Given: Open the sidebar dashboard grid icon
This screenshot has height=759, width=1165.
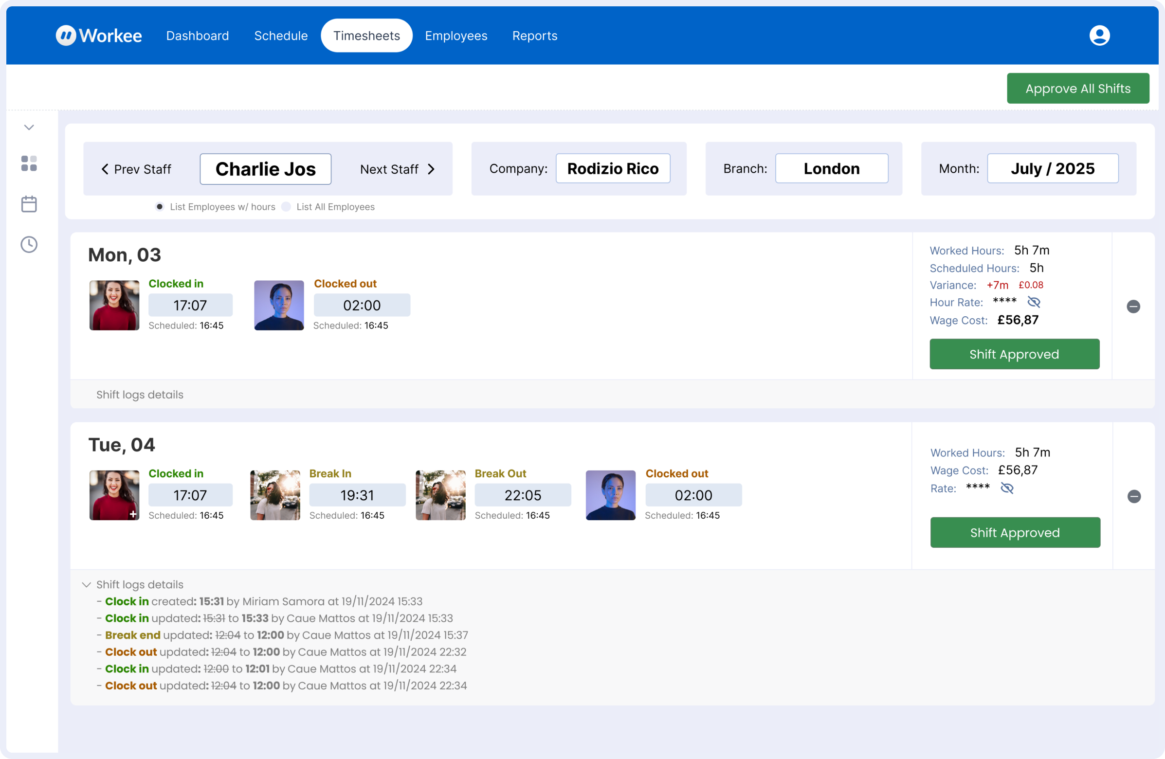Looking at the screenshot, I should tap(29, 163).
